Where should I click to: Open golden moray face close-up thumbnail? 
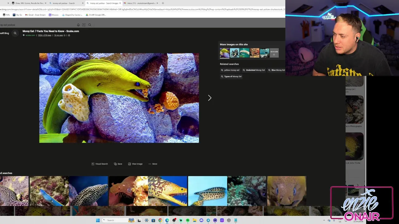click(x=287, y=191)
